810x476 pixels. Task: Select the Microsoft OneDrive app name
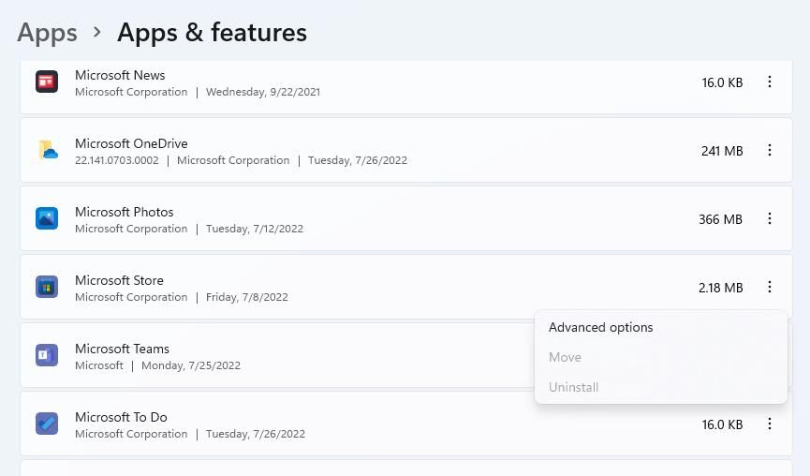pos(131,143)
